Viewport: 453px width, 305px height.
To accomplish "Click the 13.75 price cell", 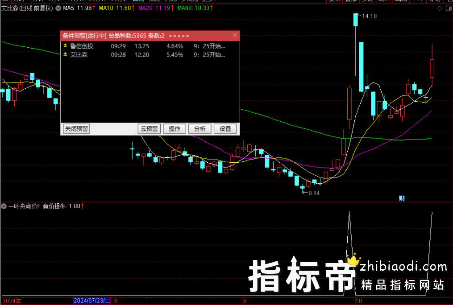I will point(142,46).
